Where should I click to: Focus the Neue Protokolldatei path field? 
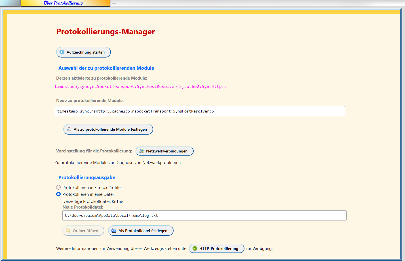click(x=204, y=215)
